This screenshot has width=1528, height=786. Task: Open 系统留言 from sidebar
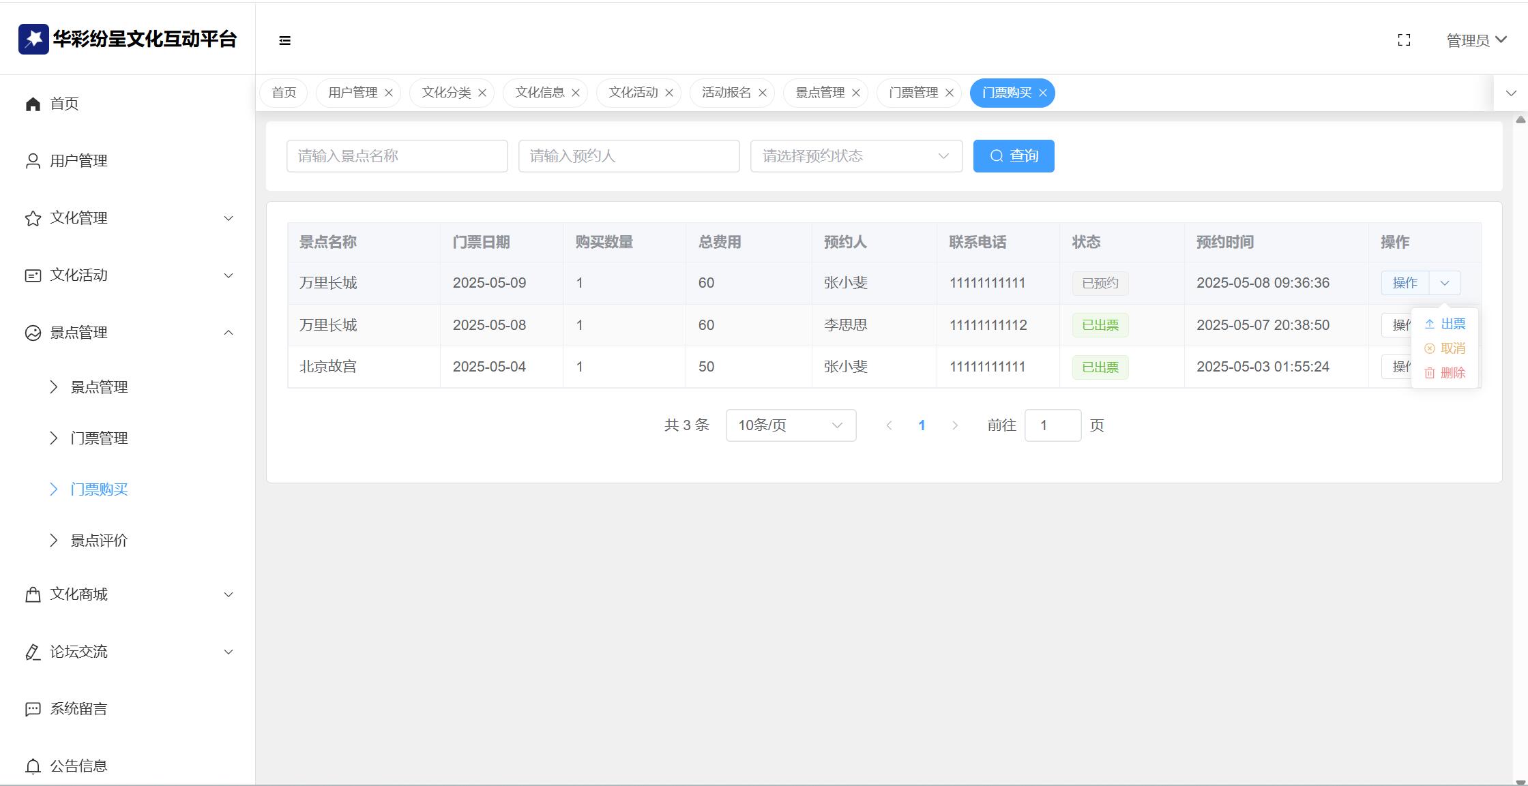coord(78,709)
